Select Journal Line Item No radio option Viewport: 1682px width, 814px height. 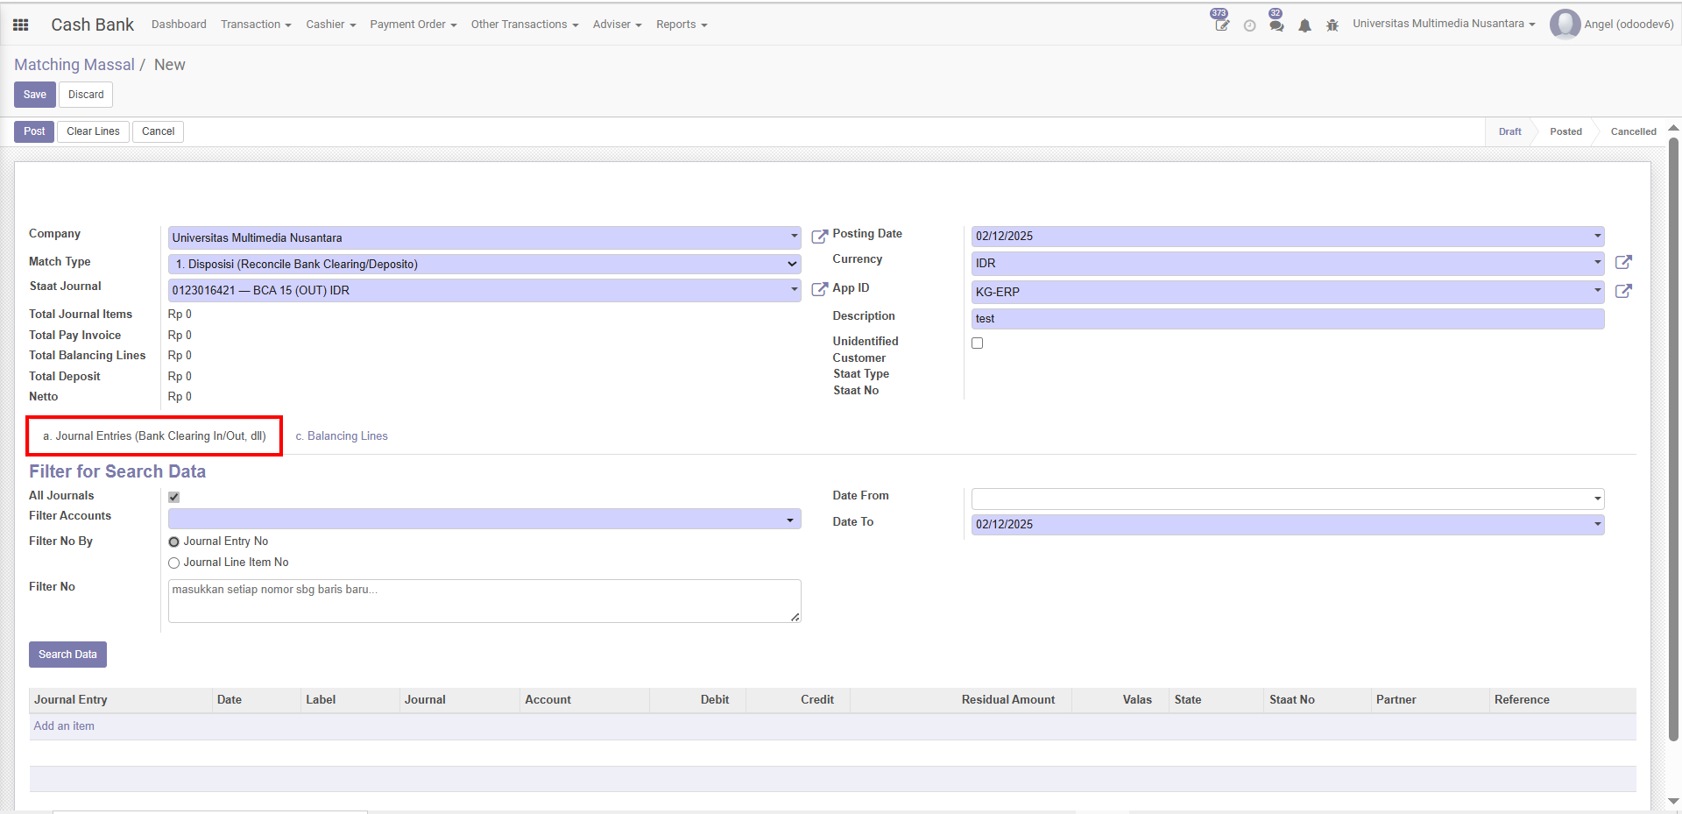pos(173,563)
